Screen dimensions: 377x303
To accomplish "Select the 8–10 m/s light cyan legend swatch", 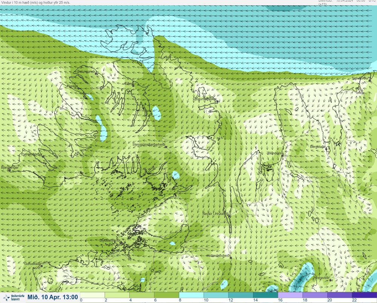I will 192,295.
